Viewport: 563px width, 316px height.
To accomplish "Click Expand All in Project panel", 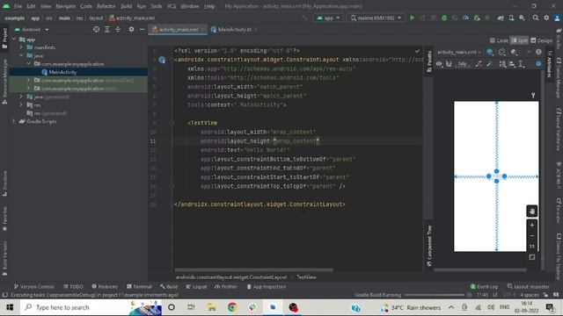I will click(107, 29).
